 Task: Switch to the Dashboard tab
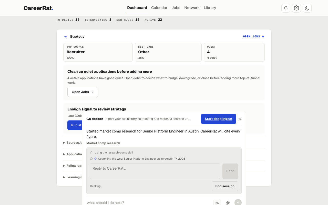(x=137, y=8)
